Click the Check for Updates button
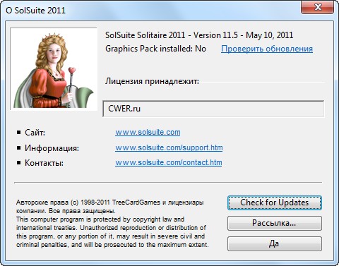Viewport: 339px width, 266px height. pos(275,202)
